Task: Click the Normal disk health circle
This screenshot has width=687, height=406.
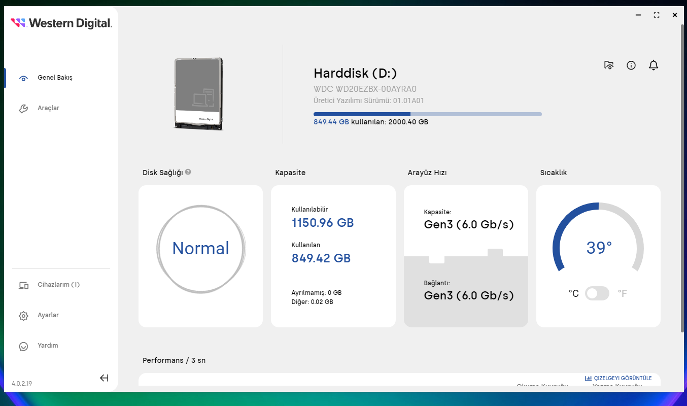Action: (x=201, y=248)
